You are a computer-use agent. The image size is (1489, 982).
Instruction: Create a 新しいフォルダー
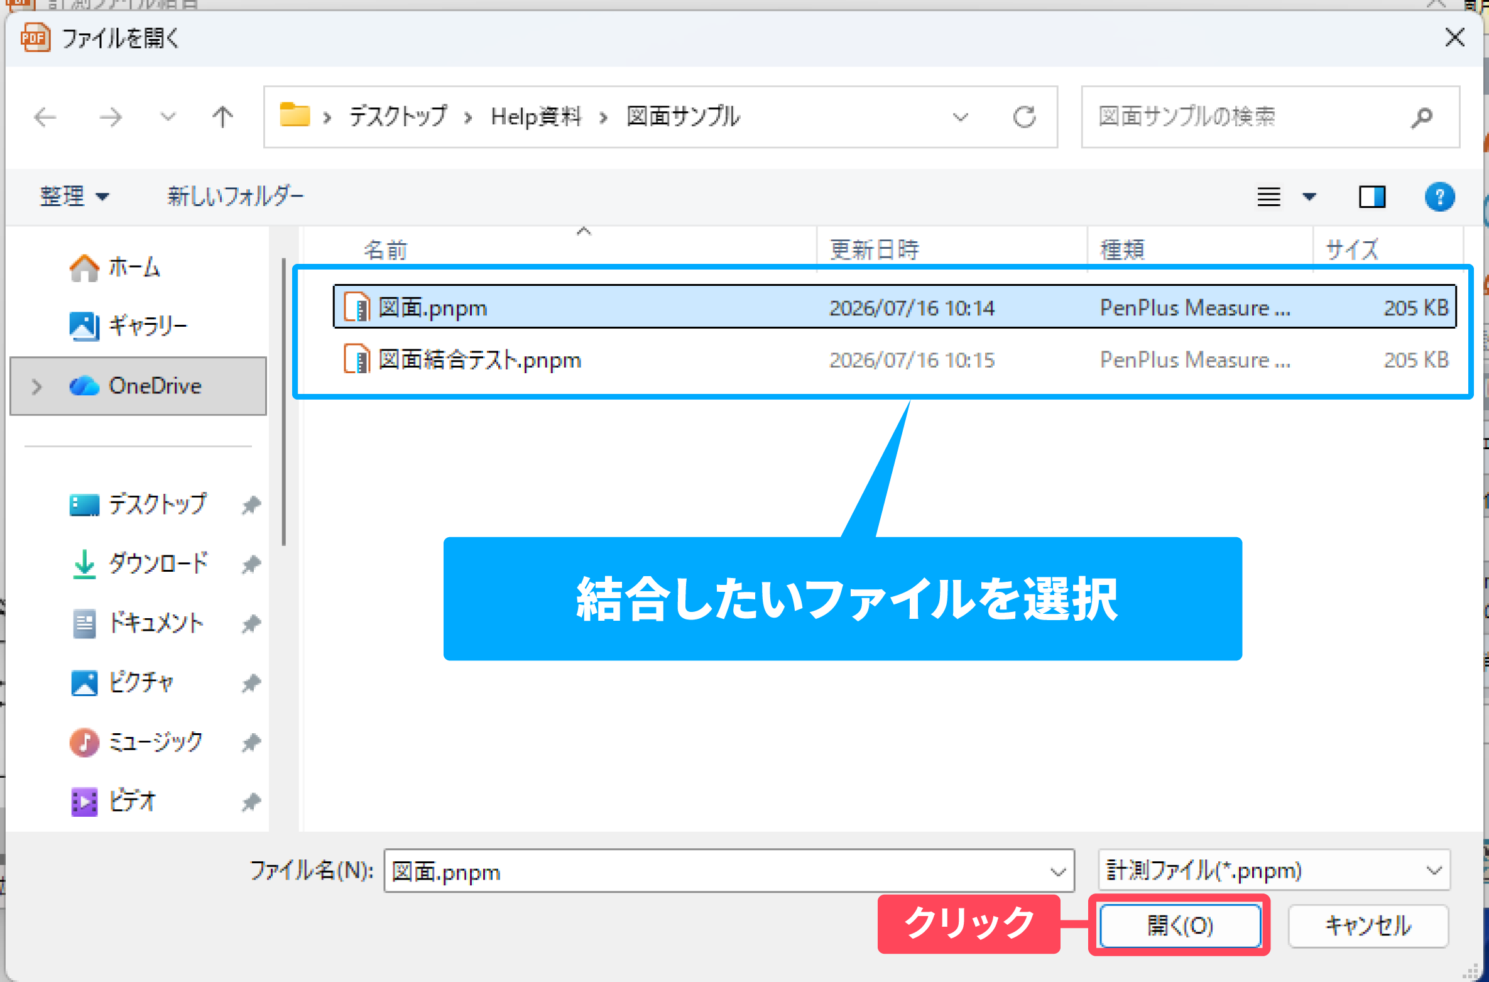point(236,197)
